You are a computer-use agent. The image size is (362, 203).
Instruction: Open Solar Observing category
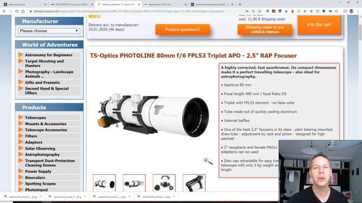40,148
